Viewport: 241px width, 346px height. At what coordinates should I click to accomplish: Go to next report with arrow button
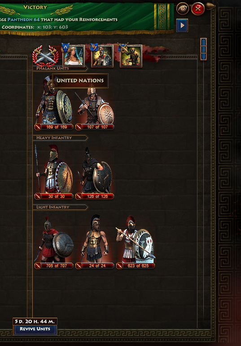pyautogui.click(x=182, y=26)
